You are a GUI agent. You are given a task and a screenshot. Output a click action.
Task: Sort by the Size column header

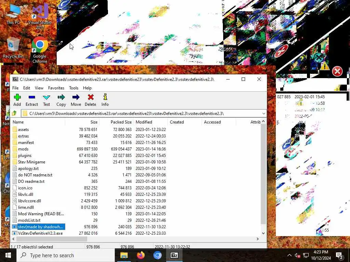(82, 122)
